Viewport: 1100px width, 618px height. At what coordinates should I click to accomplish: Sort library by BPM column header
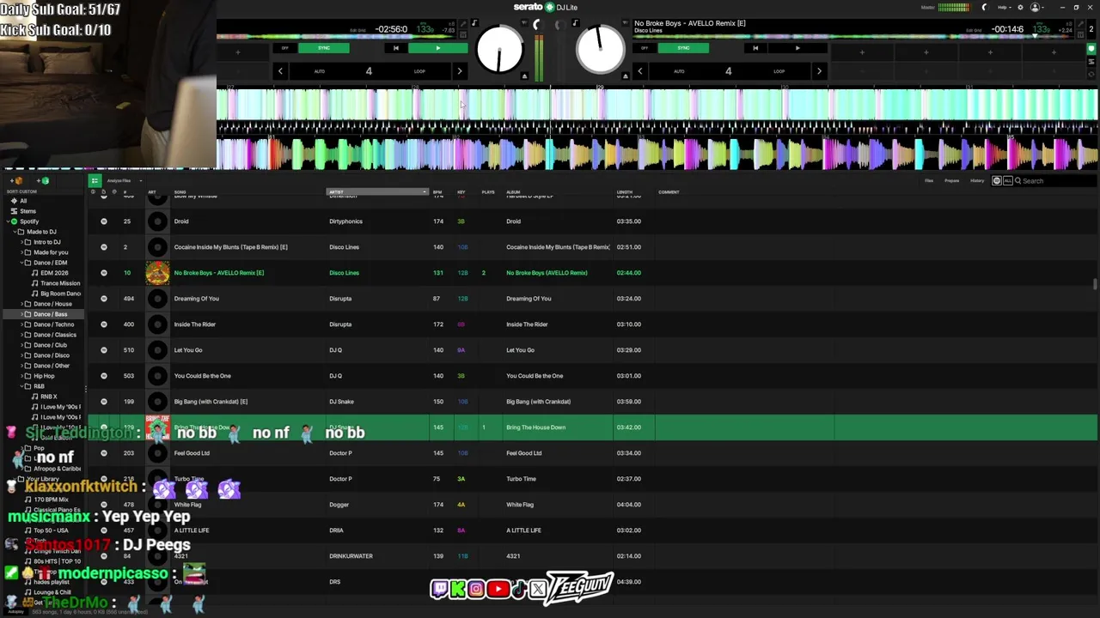[x=437, y=192]
